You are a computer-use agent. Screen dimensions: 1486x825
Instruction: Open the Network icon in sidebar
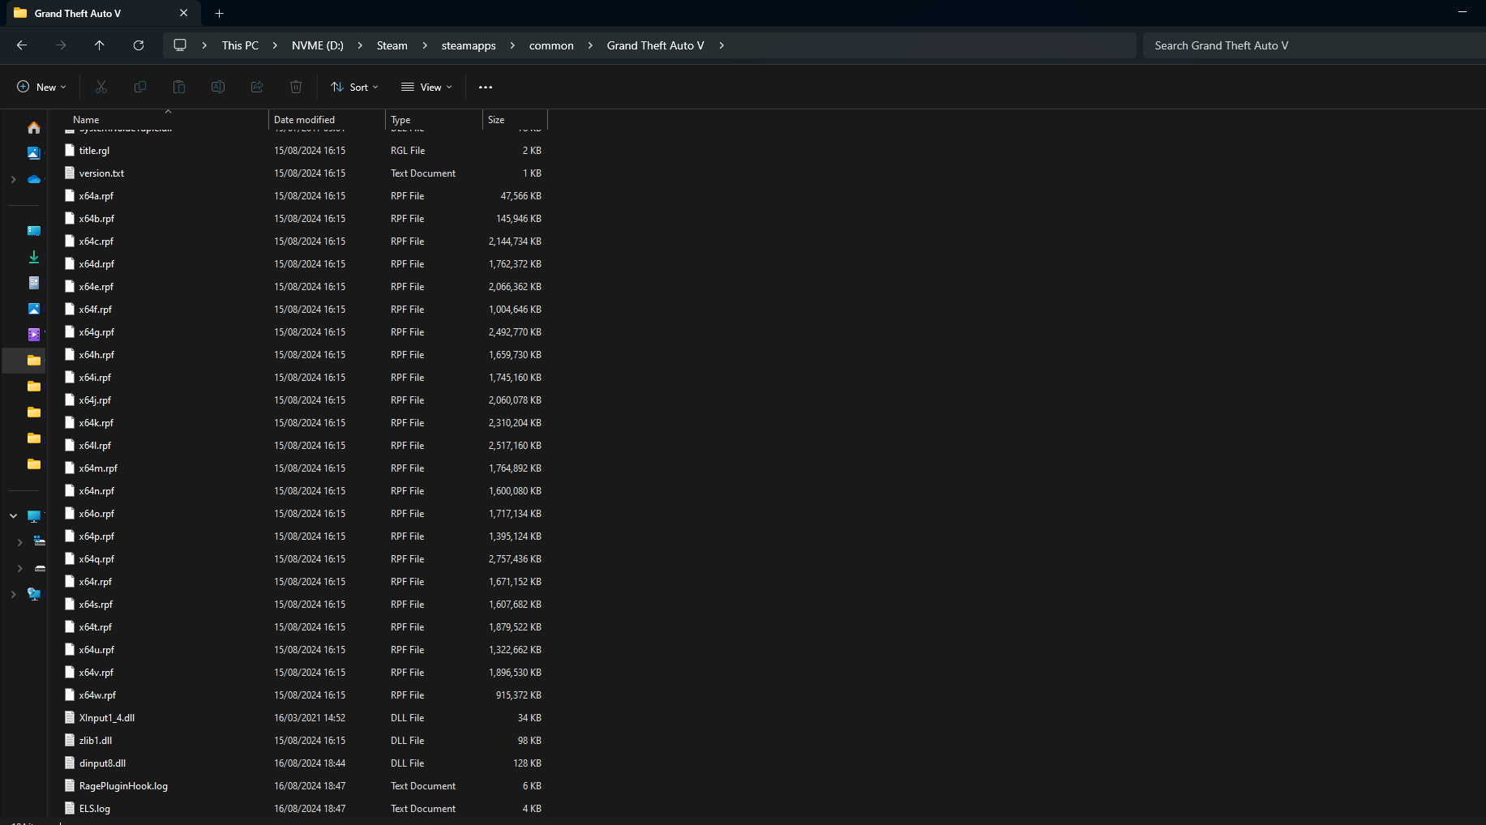tap(33, 594)
